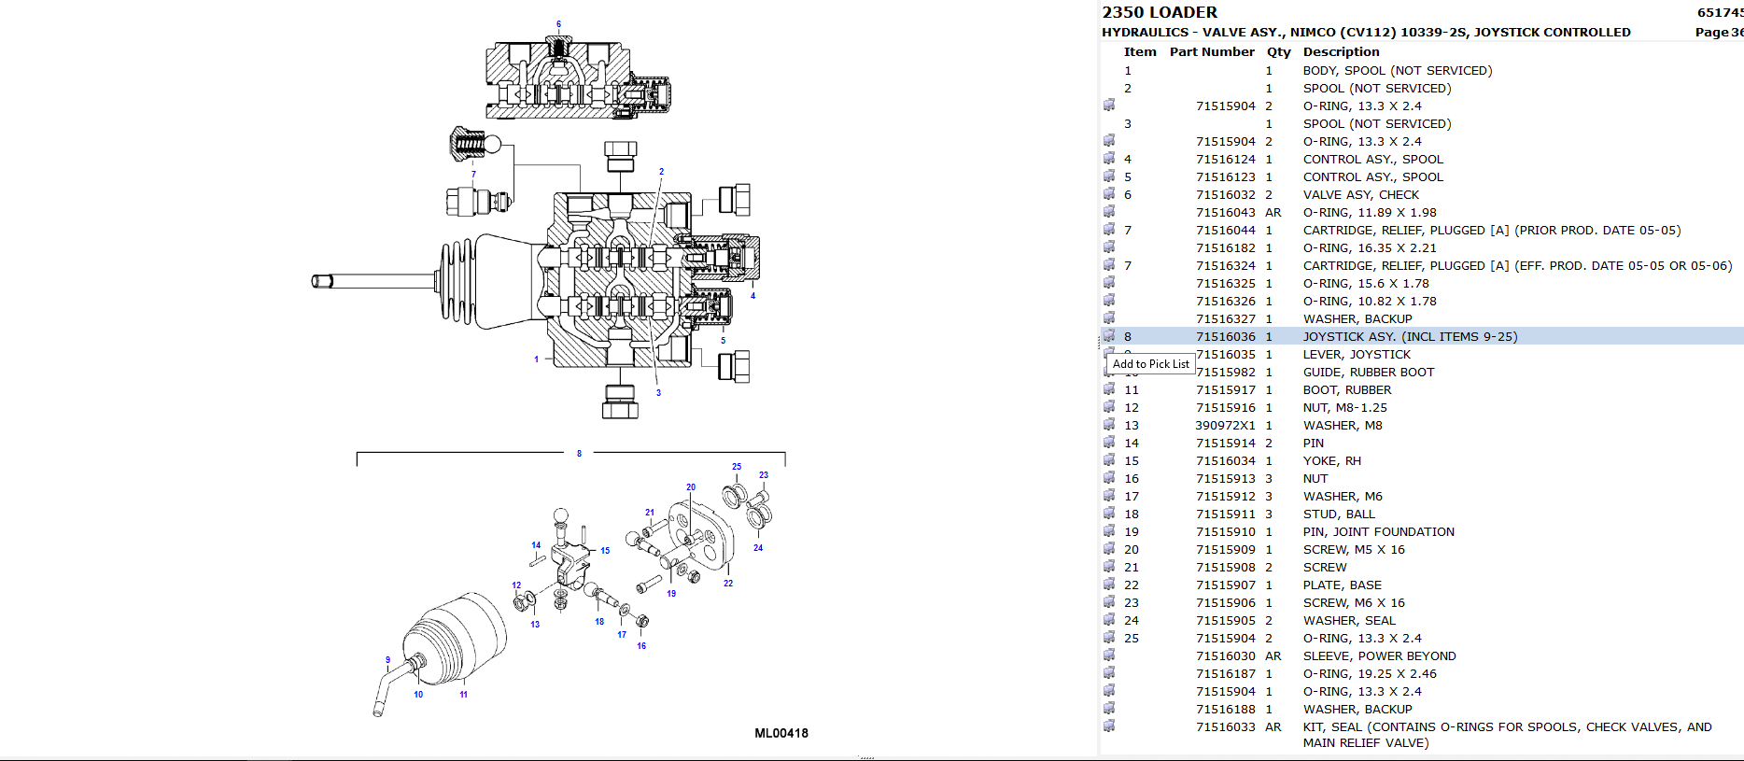Add VALVE ASY, CHECK to pick list via cart icon
Viewport: 1744px width, 761px height.
pyautogui.click(x=1109, y=194)
